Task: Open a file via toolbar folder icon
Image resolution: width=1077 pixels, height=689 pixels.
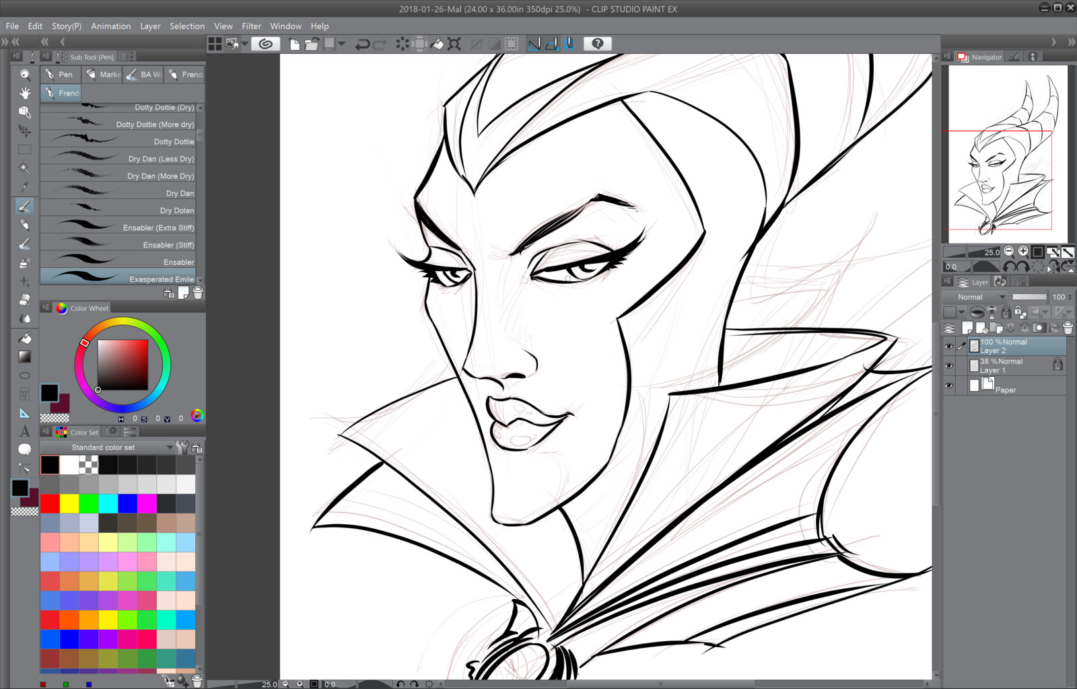Action: 312,44
